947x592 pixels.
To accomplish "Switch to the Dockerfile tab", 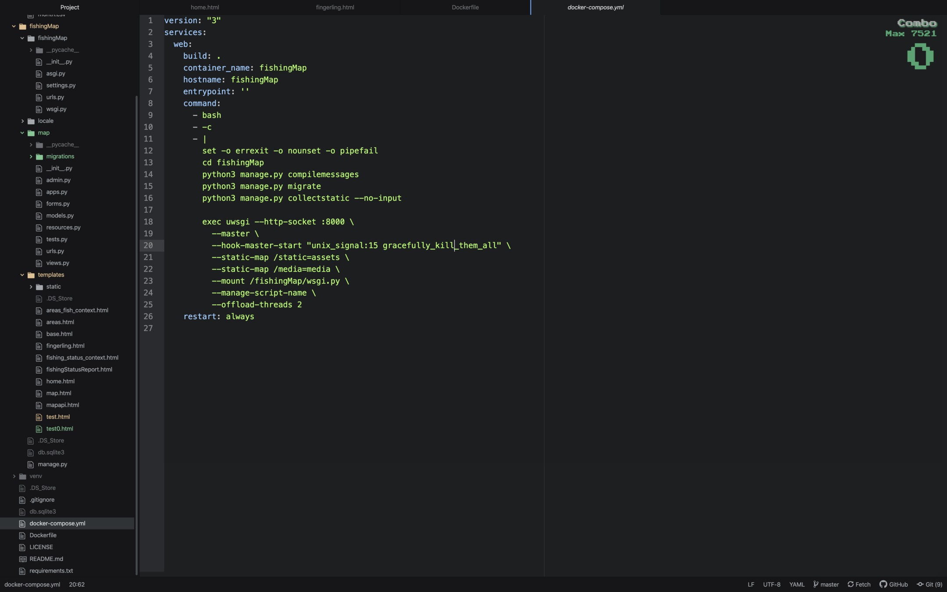I will pos(465,7).
